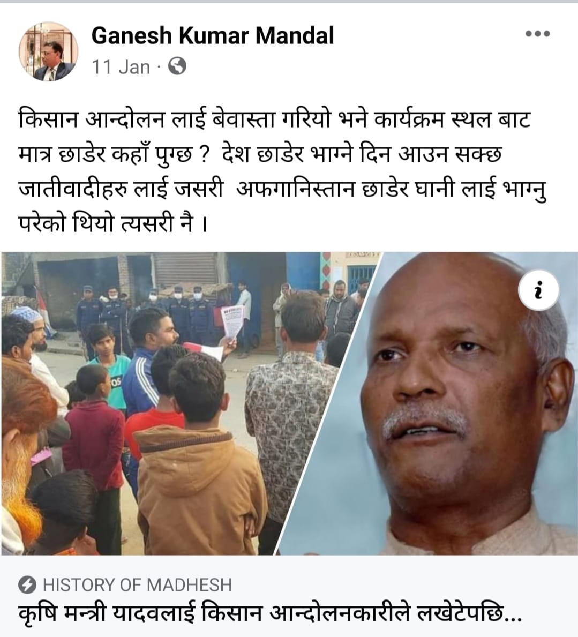Click the "11 Jan" post timestamp
Image resolution: width=578 pixels, height=637 pixels.
pyautogui.click(x=121, y=67)
